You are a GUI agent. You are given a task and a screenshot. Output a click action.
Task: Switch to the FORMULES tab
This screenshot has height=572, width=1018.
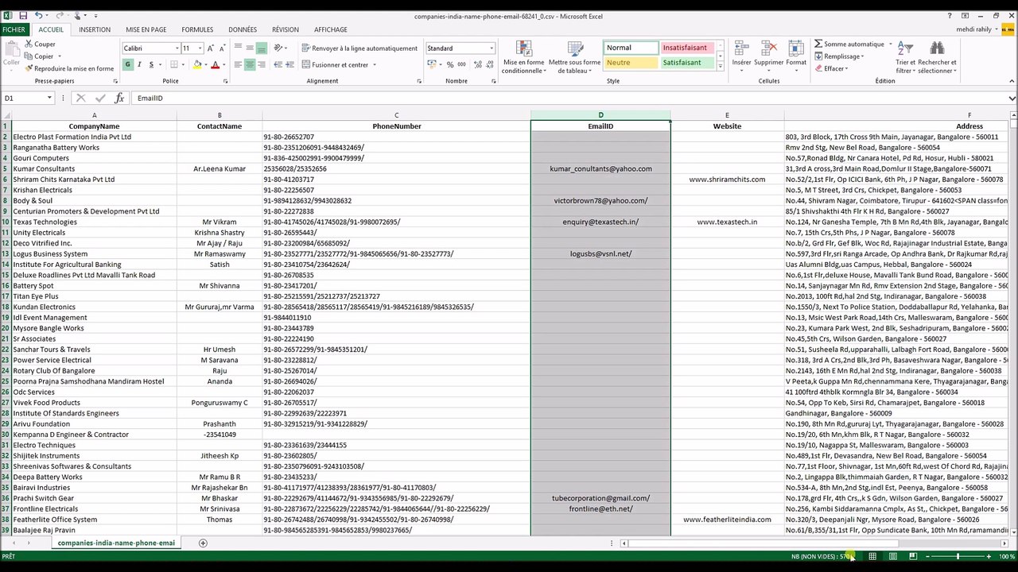point(197,29)
